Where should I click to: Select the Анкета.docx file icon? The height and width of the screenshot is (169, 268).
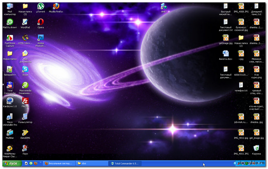coord(225,55)
